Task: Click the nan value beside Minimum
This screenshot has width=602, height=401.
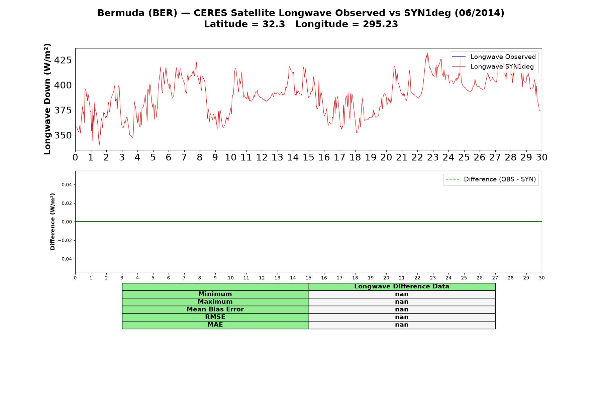Action: [402, 294]
